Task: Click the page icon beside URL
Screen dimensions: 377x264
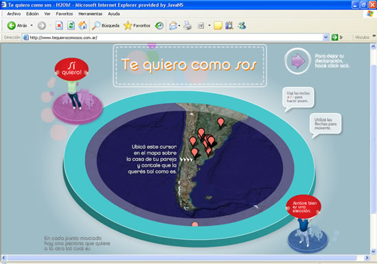Action: [x=26, y=38]
